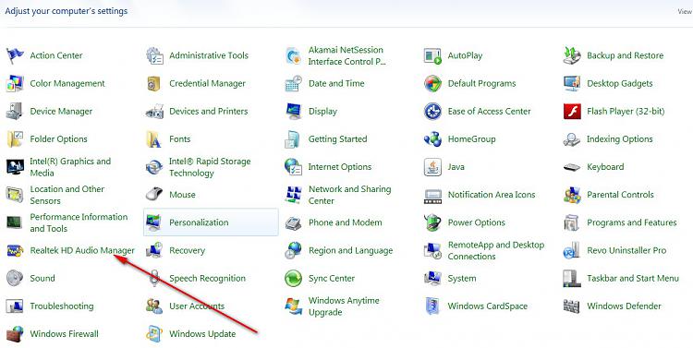Open the Realtek HD Audio Manager icon

pos(15,250)
